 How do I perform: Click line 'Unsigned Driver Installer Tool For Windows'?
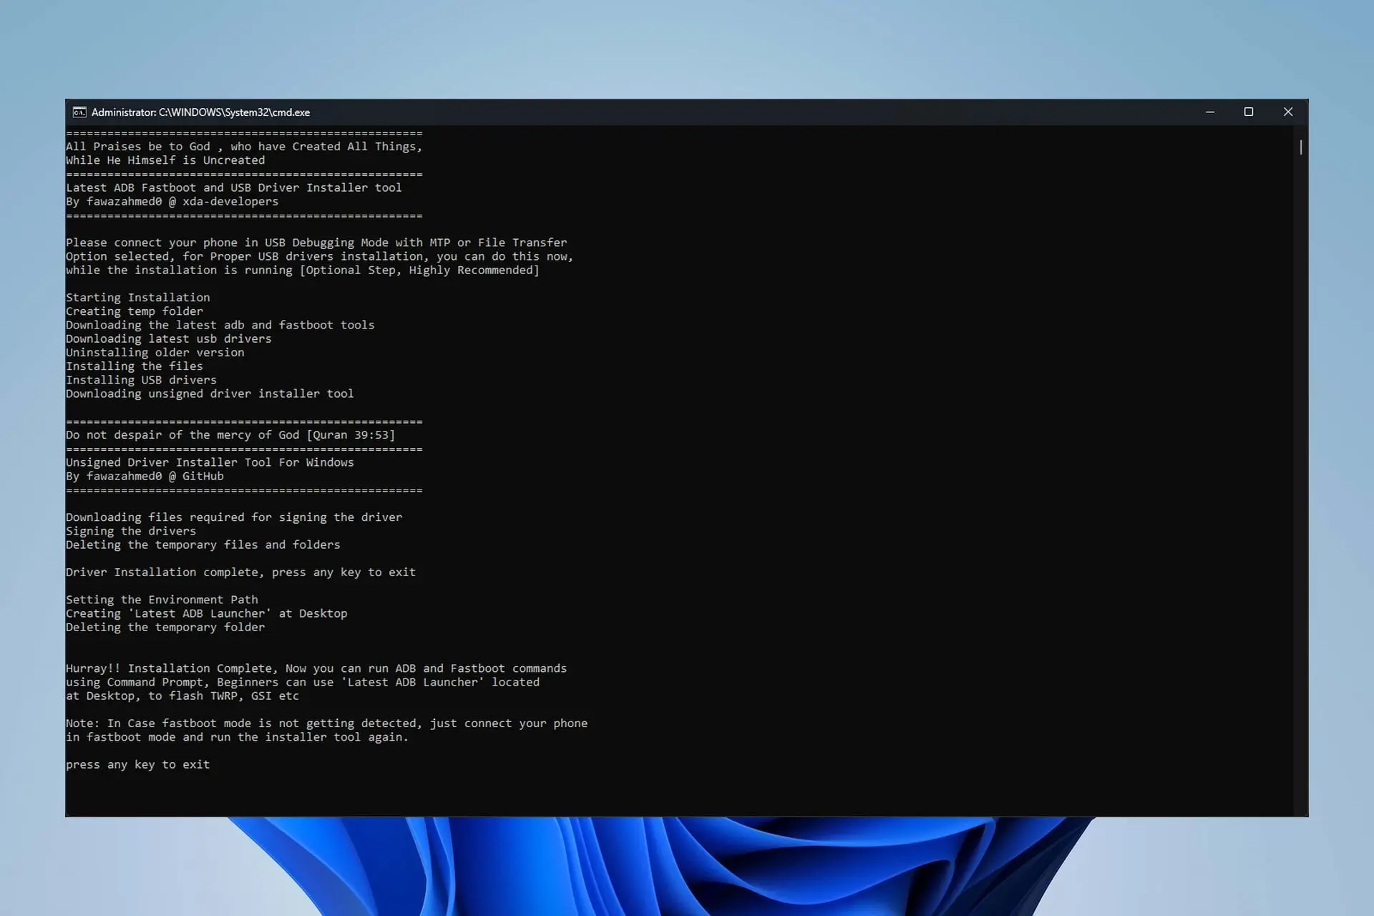[210, 462]
